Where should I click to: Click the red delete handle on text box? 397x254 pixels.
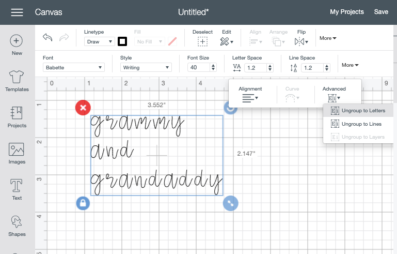click(x=83, y=108)
